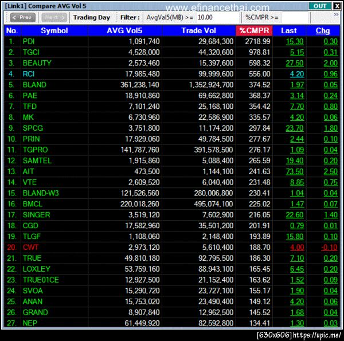The image size is (344, 341).
Task: Select the TFD symbol
Action: [30, 107]
